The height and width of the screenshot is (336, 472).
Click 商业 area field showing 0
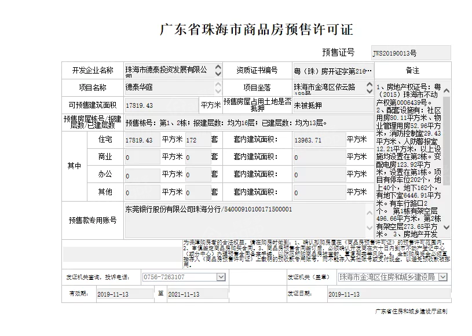(x=142, y=157)
